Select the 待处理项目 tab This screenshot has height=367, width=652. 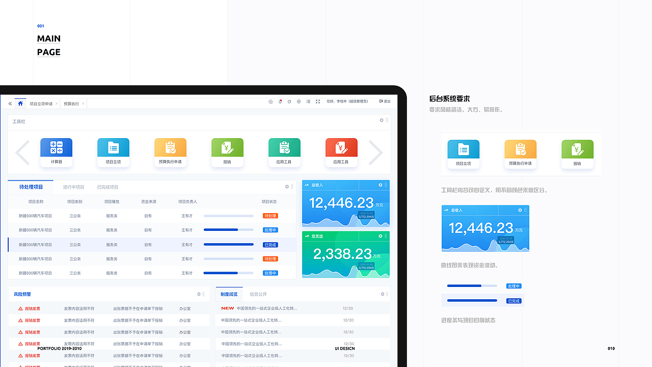[31, 187]
